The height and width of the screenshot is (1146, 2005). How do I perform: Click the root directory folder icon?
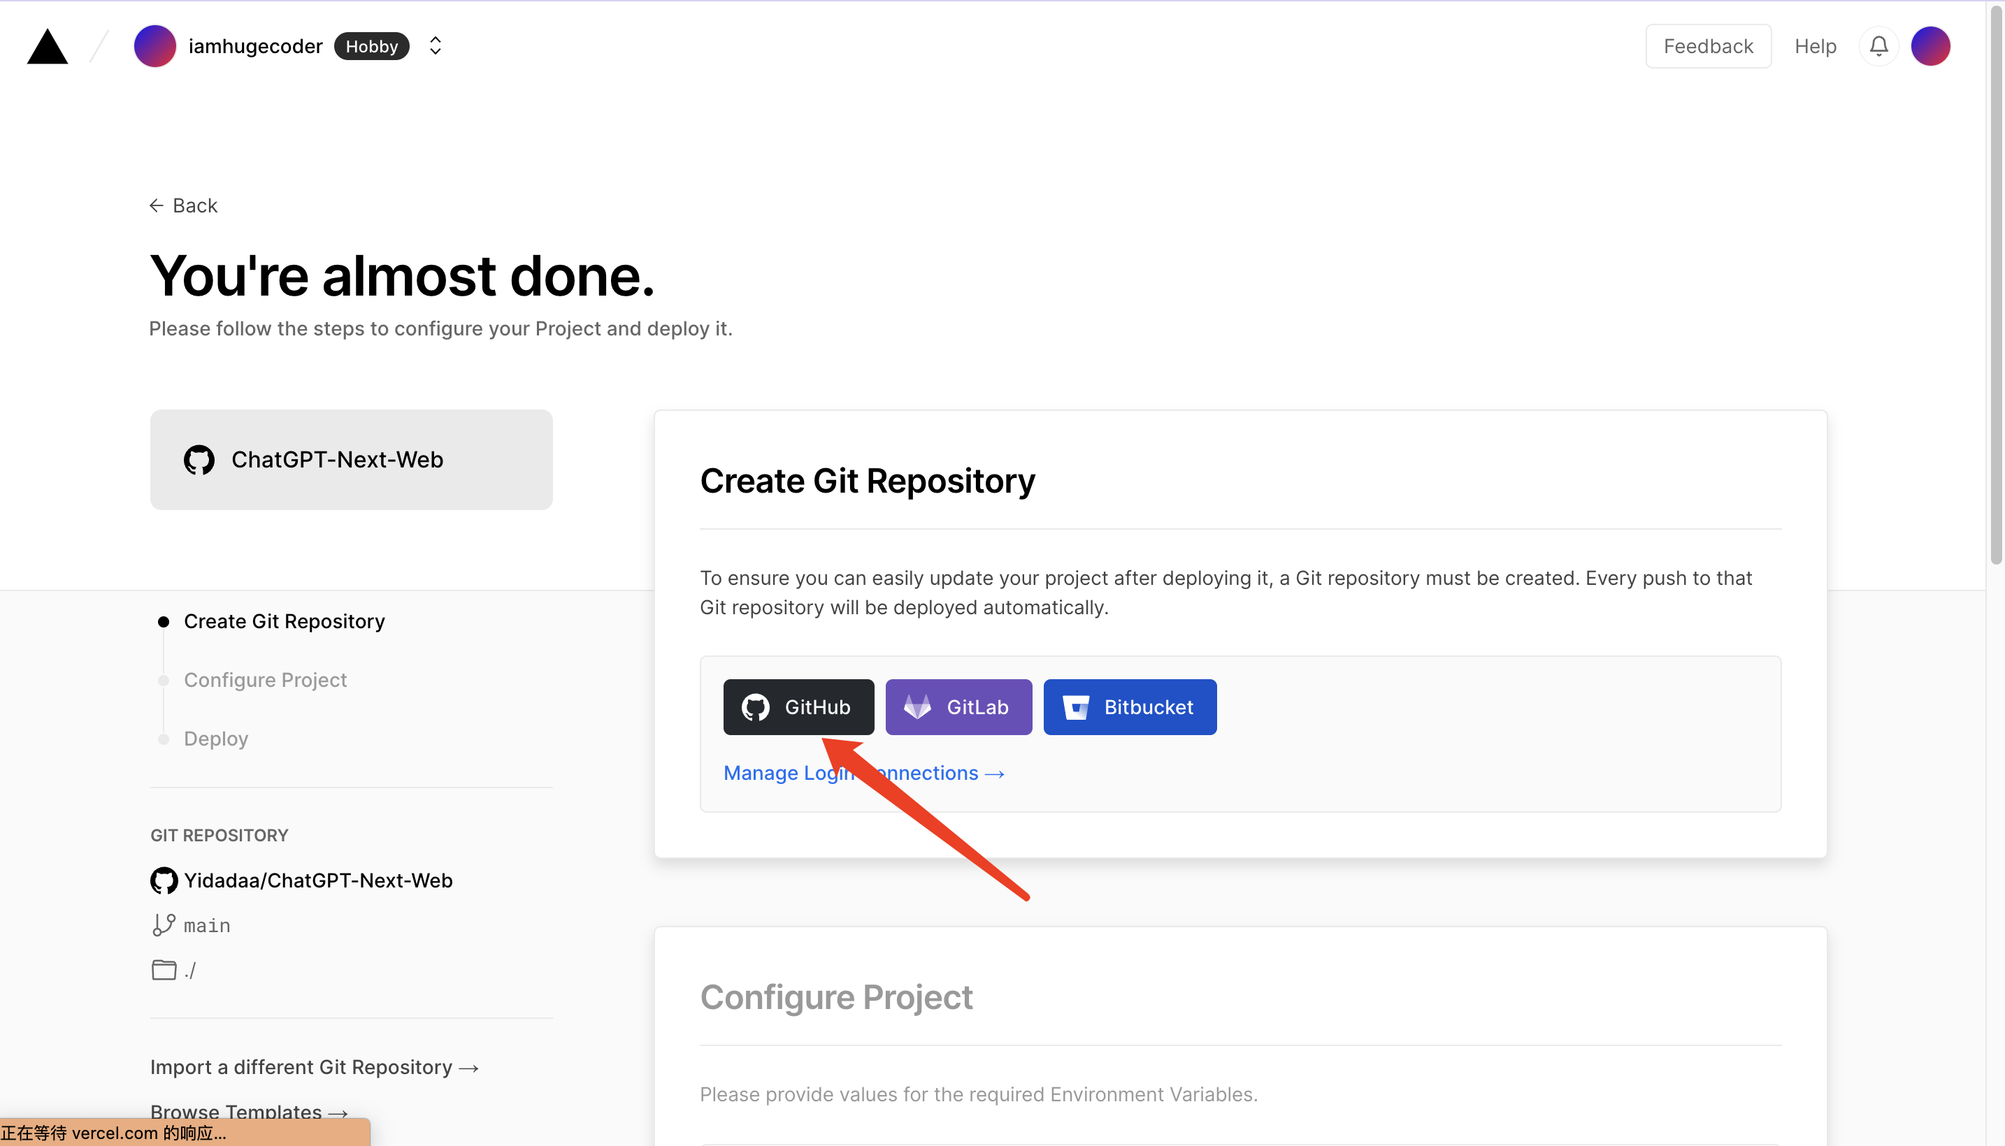(164, 970)
